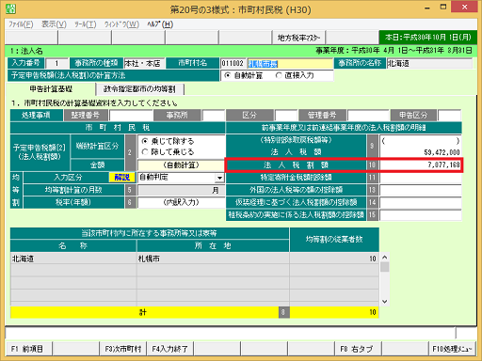The width and height of the screenshot is (482, 361).
Task: Click the 外国の法人税等の額の控除額 field
Action: (421, 190)
